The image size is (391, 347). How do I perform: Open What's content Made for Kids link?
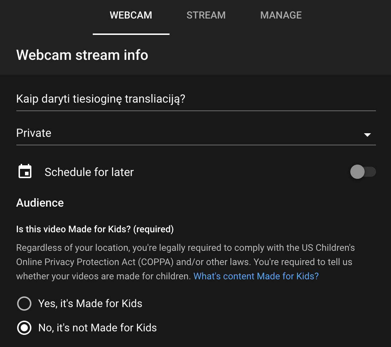click(256, 276)
